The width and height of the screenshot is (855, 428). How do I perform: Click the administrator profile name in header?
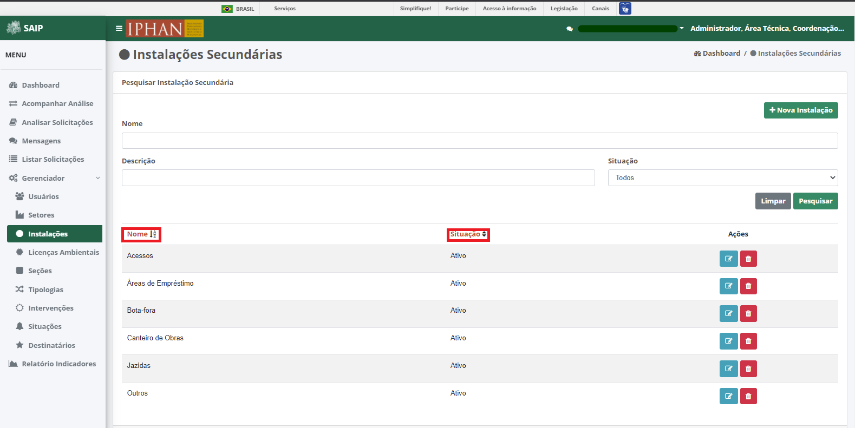[767, 28]
